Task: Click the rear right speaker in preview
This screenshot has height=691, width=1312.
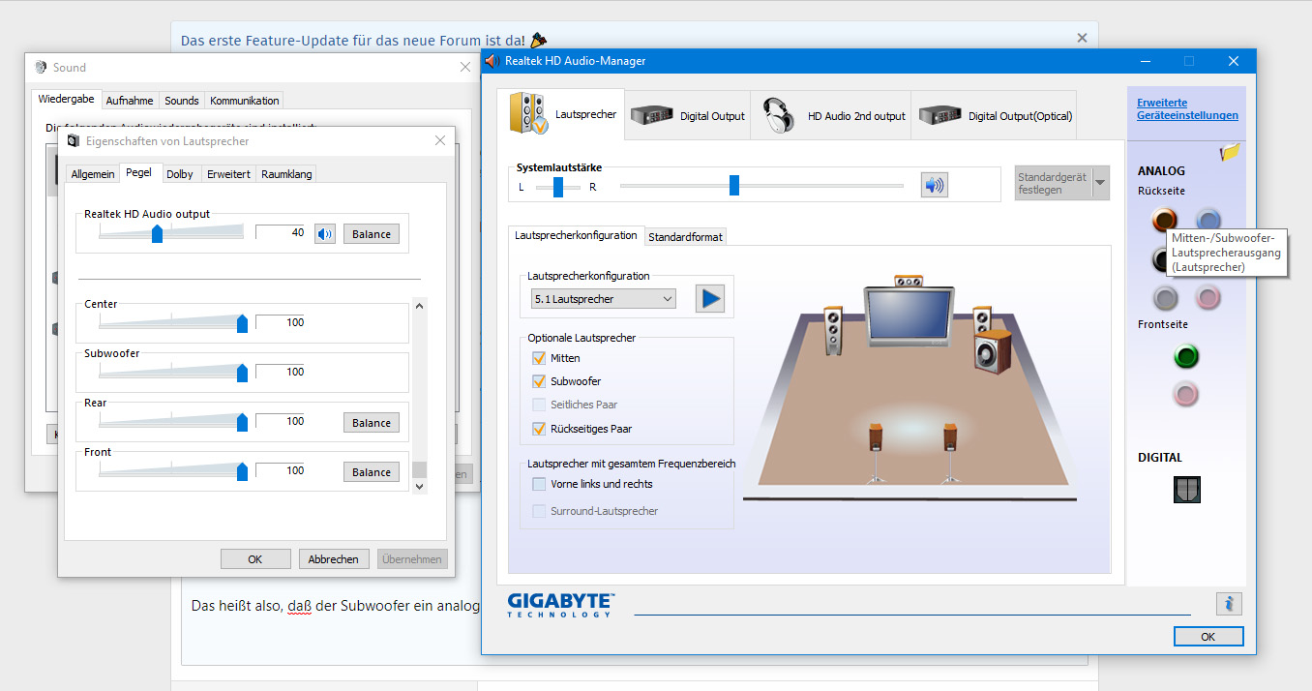Action: pyautogui.click(x=950, y=452)
